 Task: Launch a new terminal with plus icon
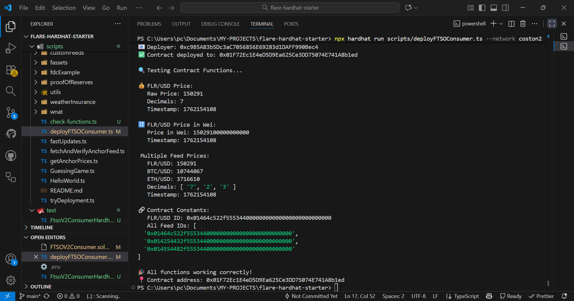tap(493, 24)
